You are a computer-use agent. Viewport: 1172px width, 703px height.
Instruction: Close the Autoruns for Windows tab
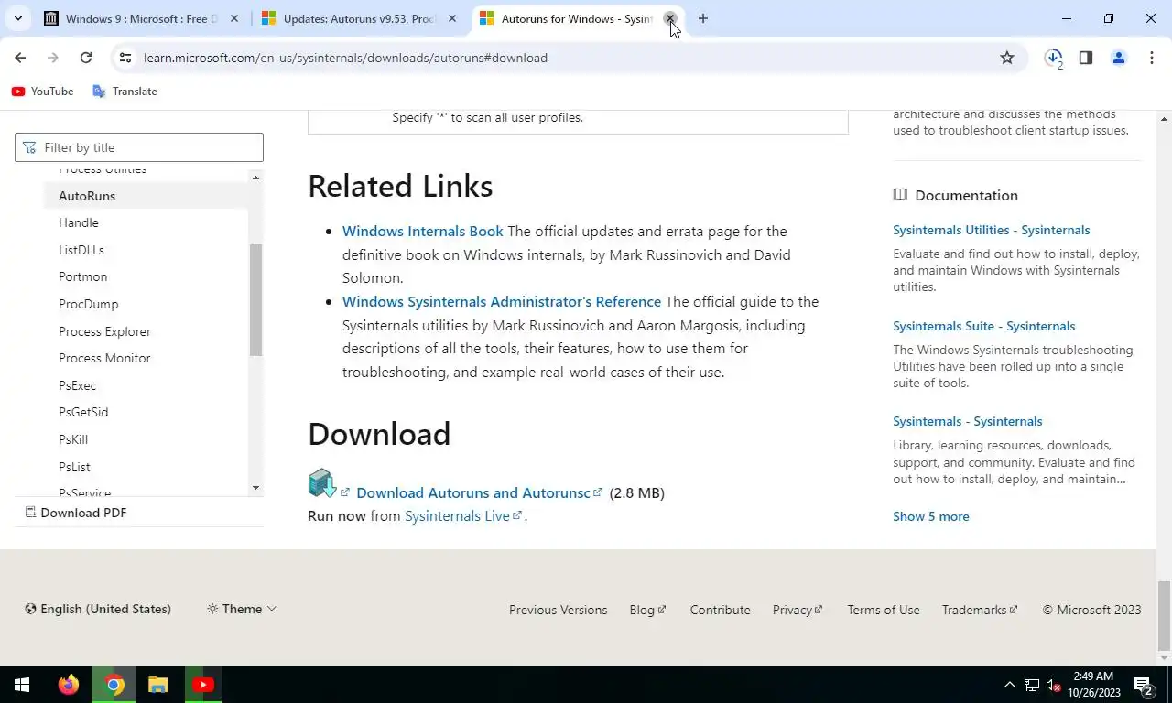coord(669,18)
